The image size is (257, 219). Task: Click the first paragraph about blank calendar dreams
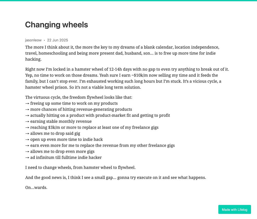point(122,53)
